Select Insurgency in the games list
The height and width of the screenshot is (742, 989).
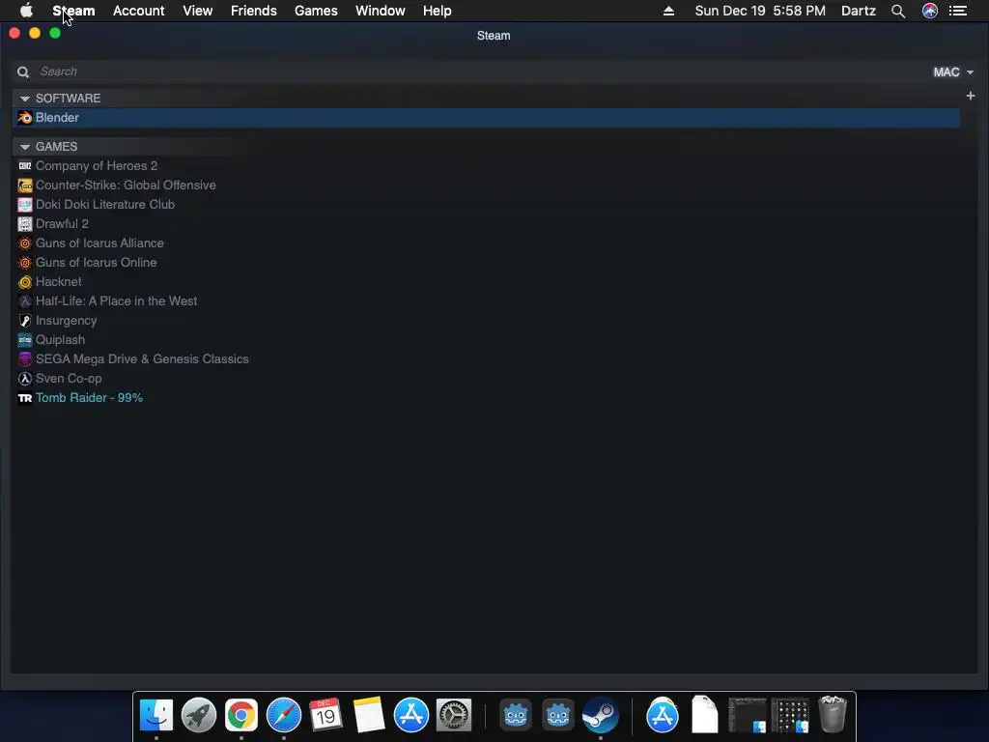[67, 321]
